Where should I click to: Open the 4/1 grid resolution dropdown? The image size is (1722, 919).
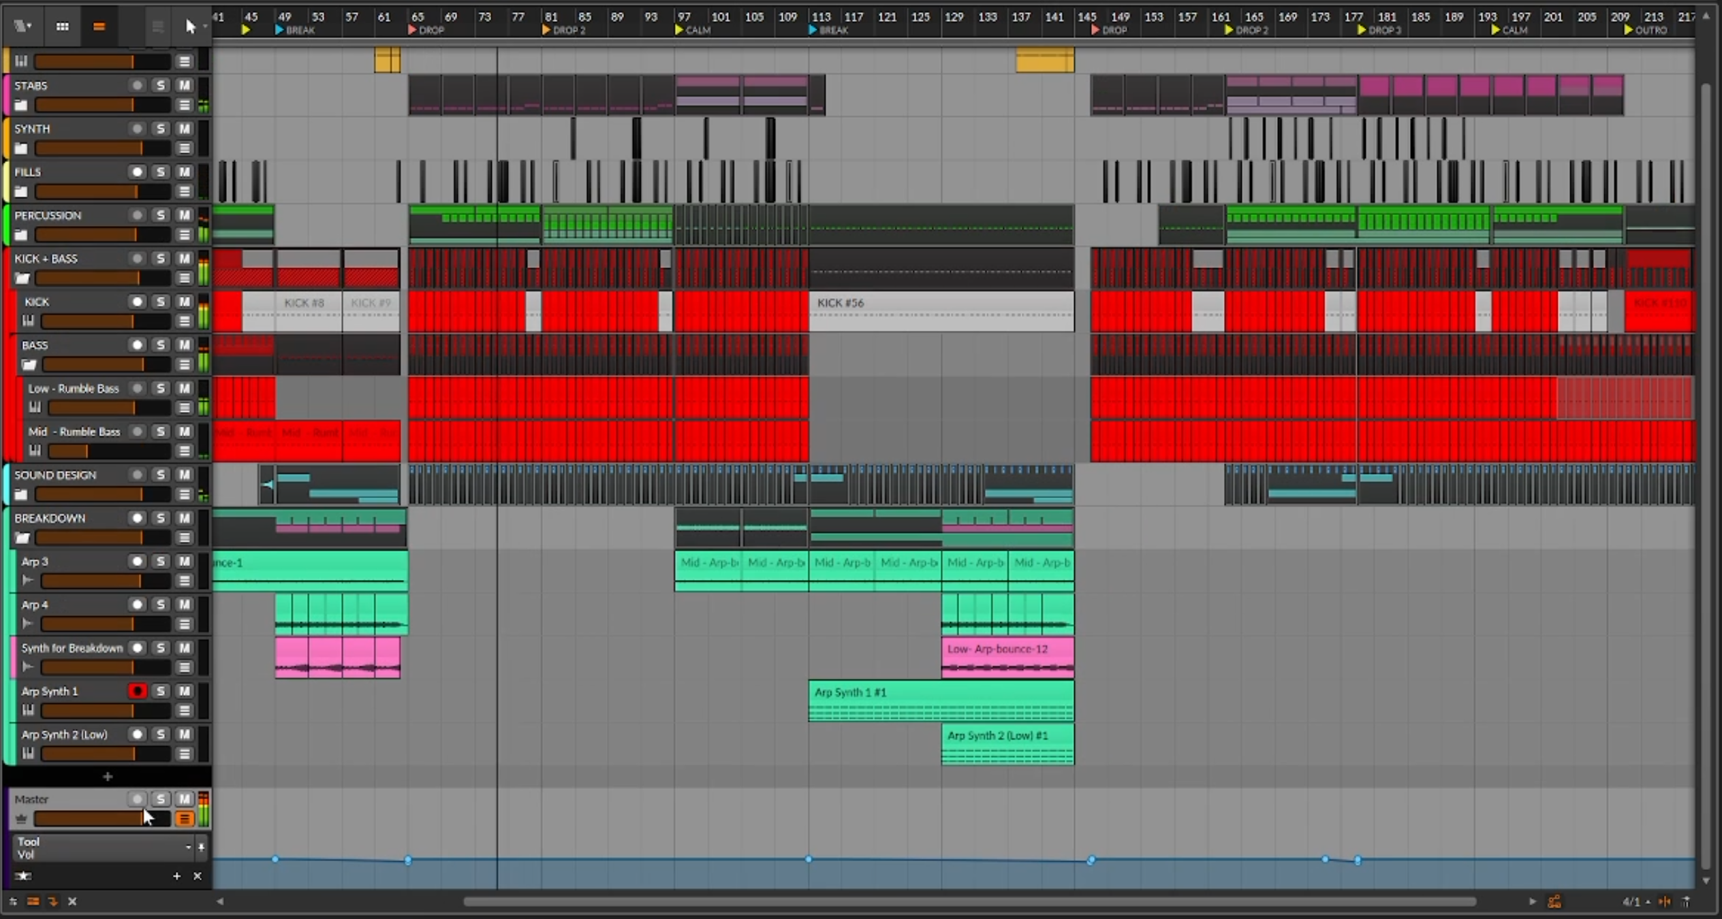[1636, 902]
